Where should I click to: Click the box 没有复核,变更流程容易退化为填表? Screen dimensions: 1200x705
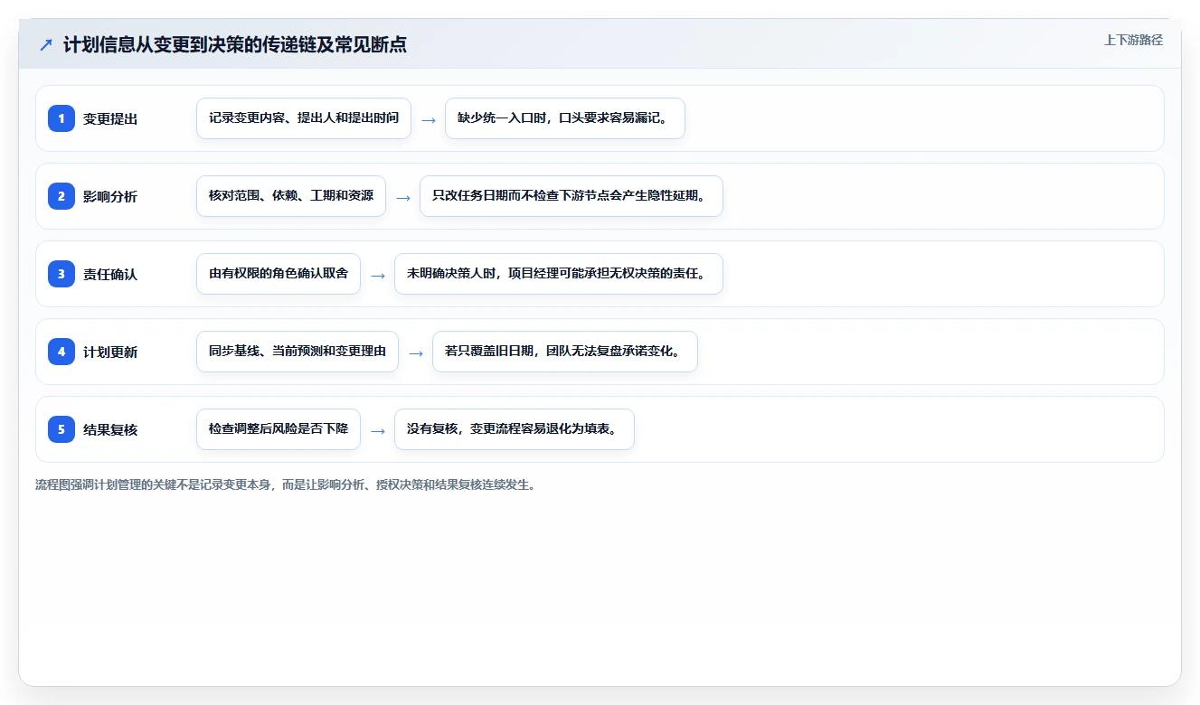[x=515, y=429]
